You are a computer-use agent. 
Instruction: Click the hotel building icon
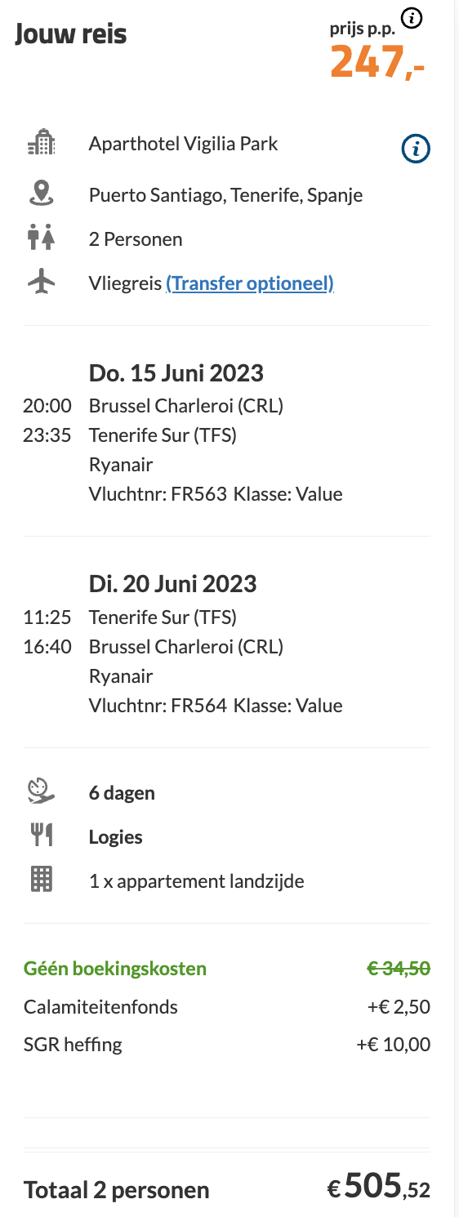click(x=41, y=144)
